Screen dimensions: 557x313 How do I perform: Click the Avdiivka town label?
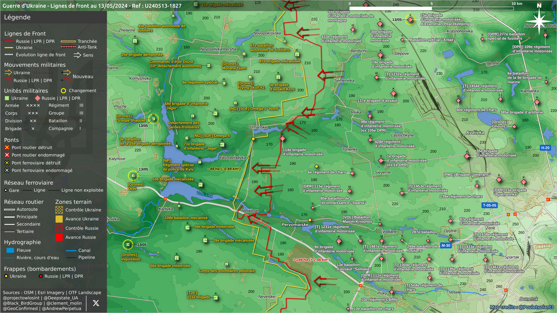point(475,133)
